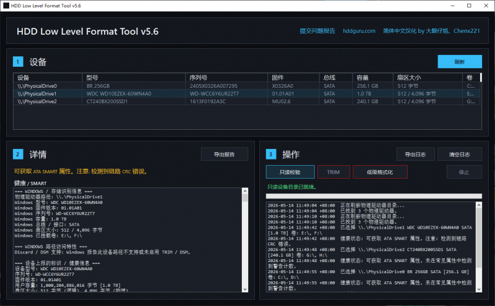Click the progress bar below status message
Screen dimensions: 495x306
point(374,196)
